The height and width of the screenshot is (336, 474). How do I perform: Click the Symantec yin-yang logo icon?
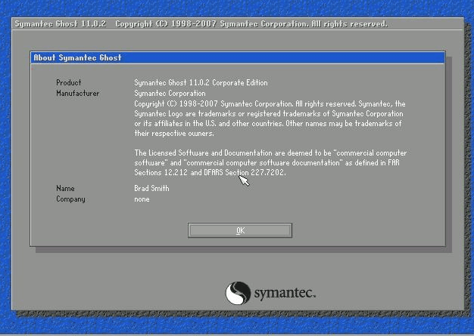(x=238, y=293)
